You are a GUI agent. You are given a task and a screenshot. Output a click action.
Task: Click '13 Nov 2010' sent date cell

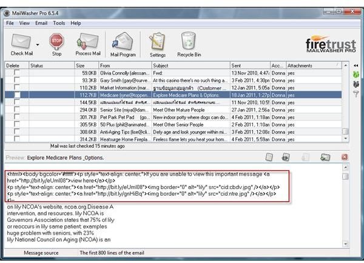tap(250, 73)
